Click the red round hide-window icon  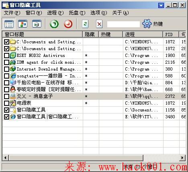pyautogui.click(x=68, y=24)
